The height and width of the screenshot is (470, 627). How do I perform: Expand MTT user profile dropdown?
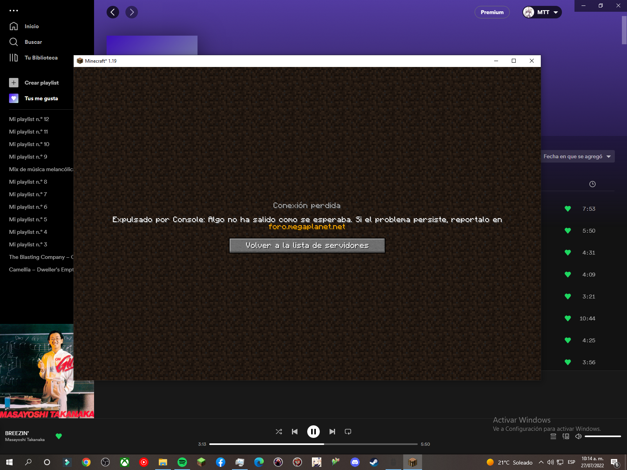point(542,12)
